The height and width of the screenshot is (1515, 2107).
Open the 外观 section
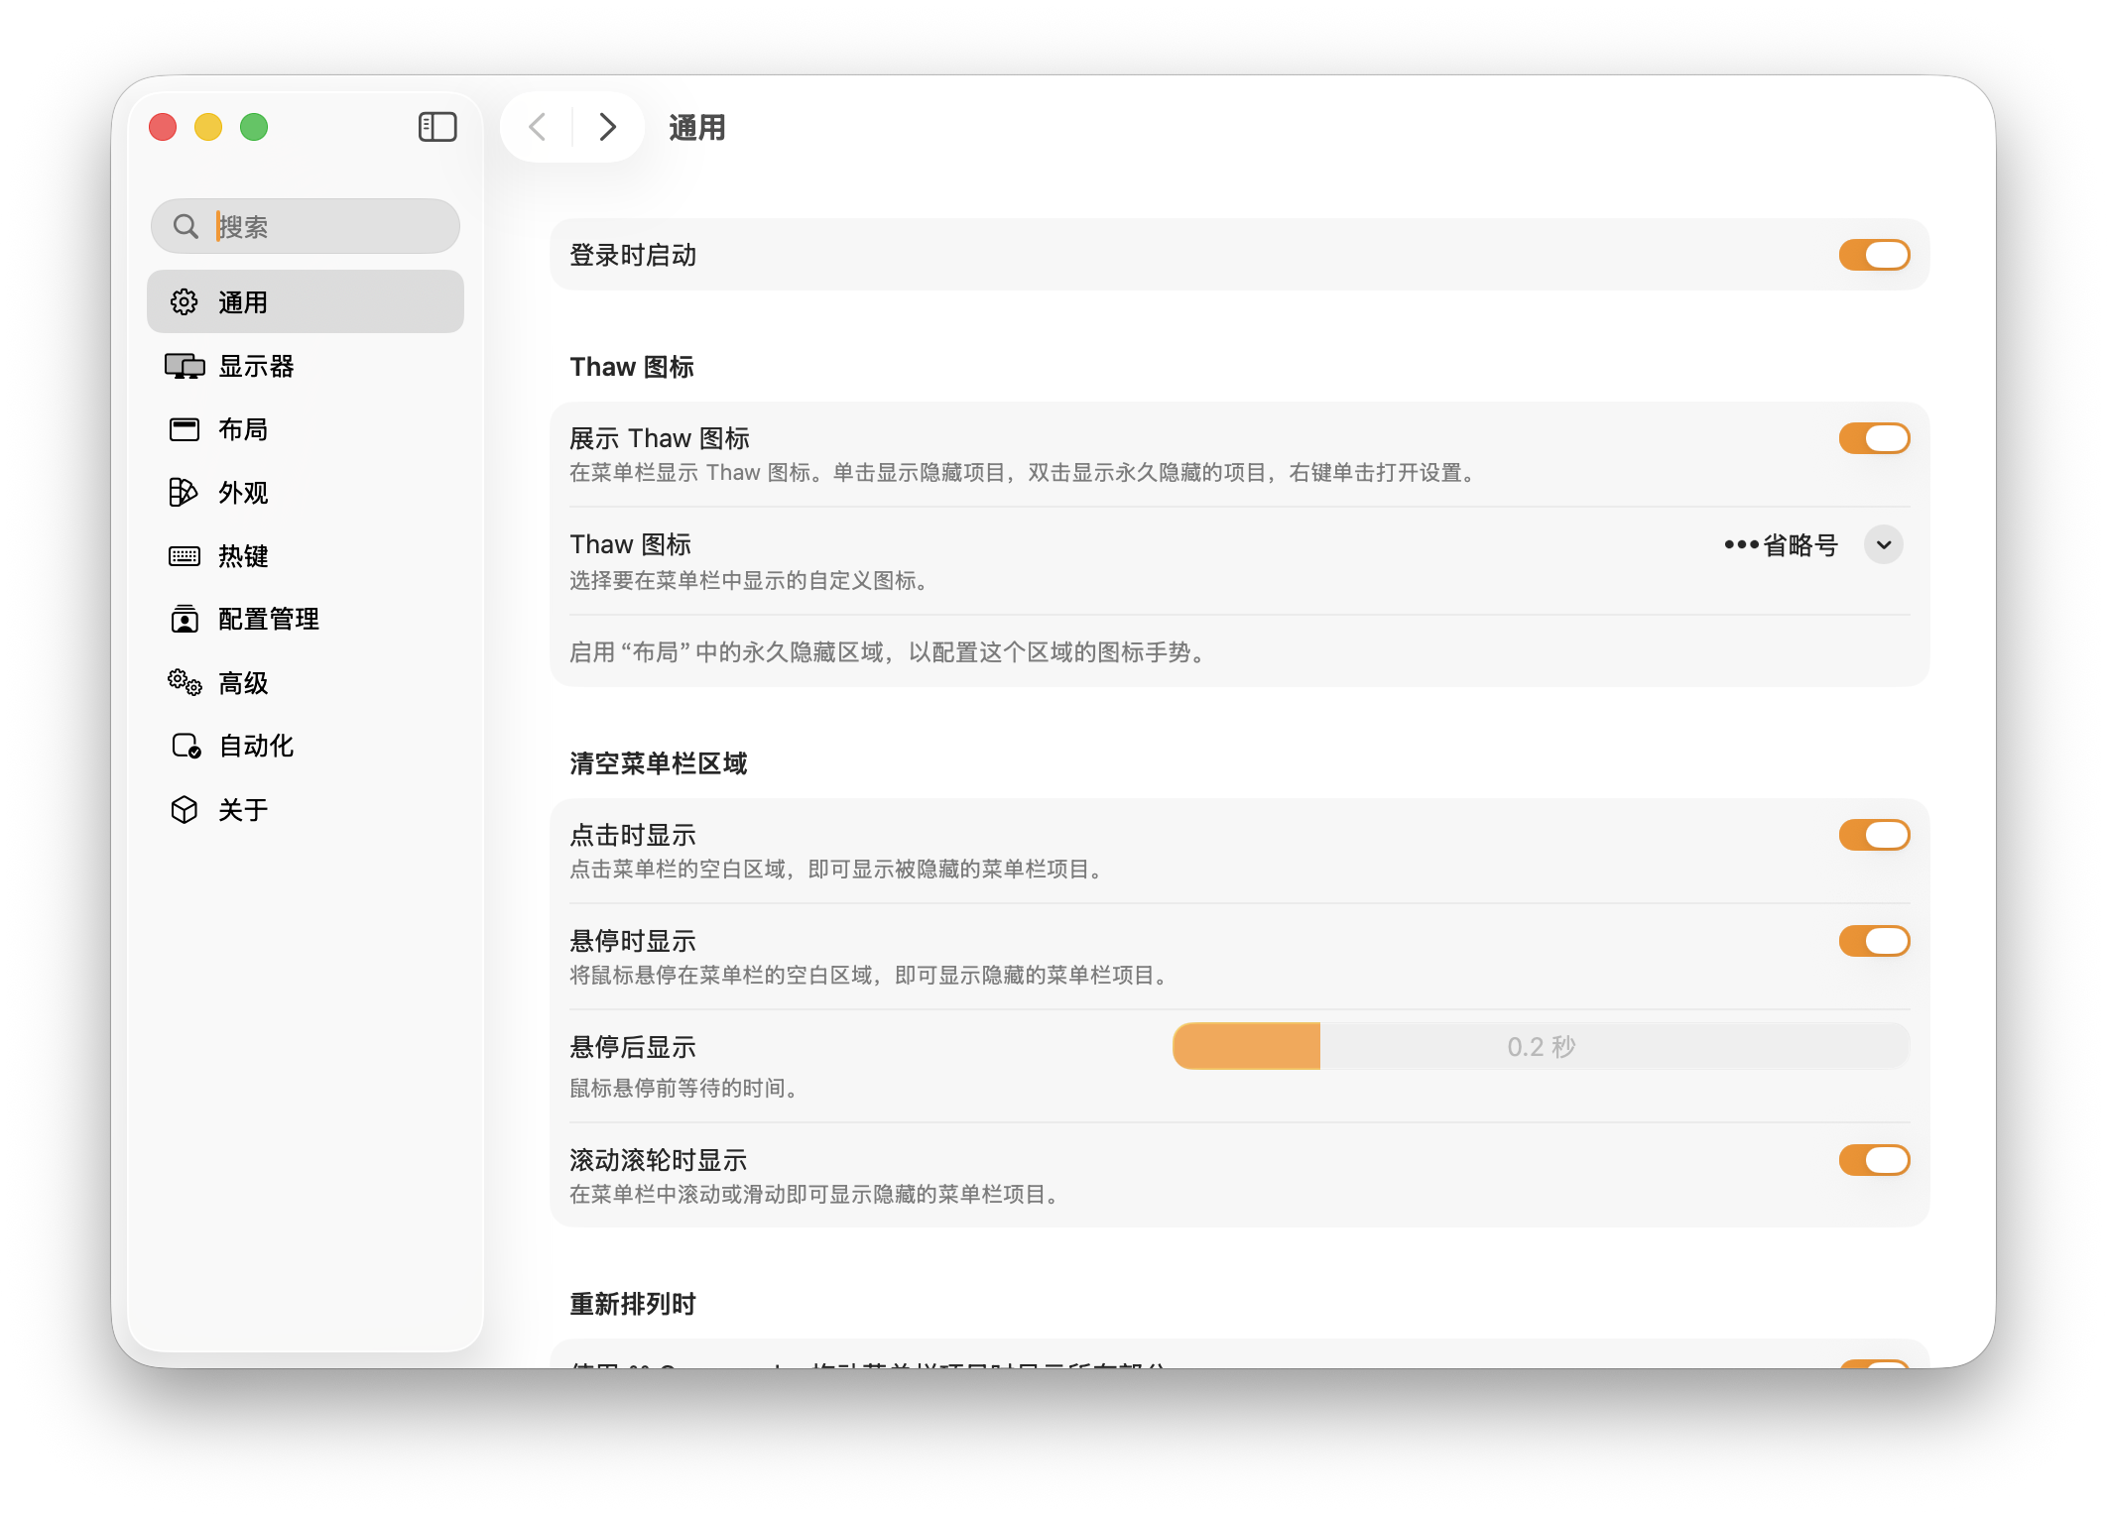(306, 493)
